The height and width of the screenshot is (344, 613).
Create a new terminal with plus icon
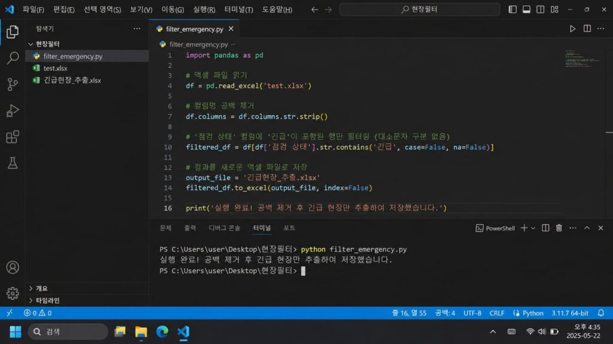click(x=524, y=228)
